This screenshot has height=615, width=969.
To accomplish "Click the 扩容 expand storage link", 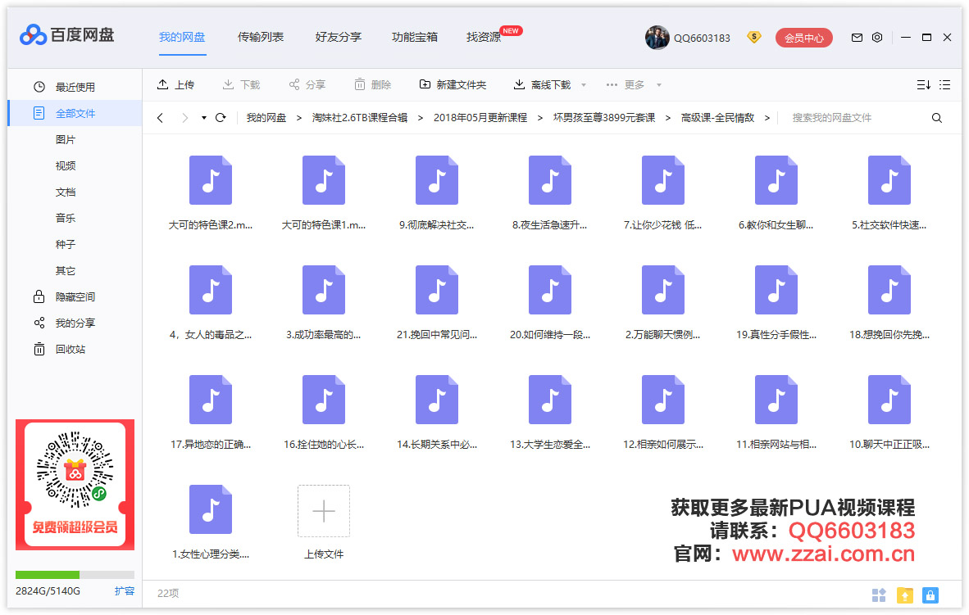I will [125, 591].
